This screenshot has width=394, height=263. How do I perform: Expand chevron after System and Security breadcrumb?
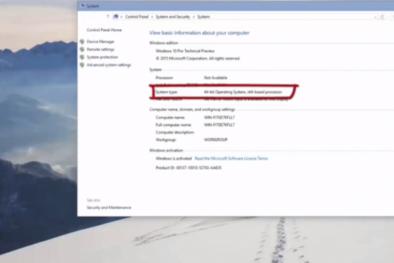click(193, 17)
